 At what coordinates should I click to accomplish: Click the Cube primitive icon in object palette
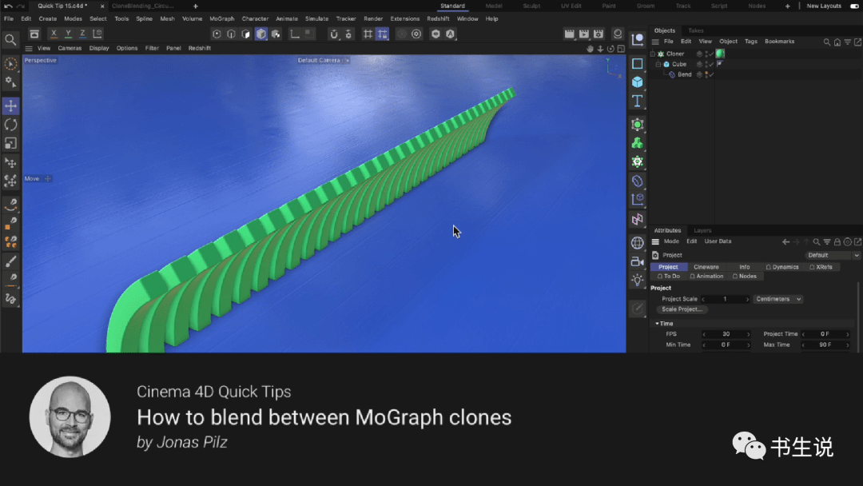coord(638,82)
